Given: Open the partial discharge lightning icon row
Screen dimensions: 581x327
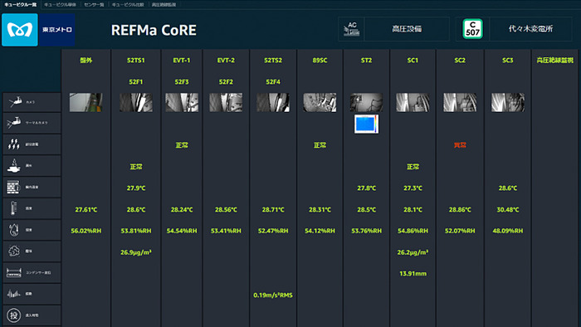Looking at the screenshot, I should click(x=14, y=144).
